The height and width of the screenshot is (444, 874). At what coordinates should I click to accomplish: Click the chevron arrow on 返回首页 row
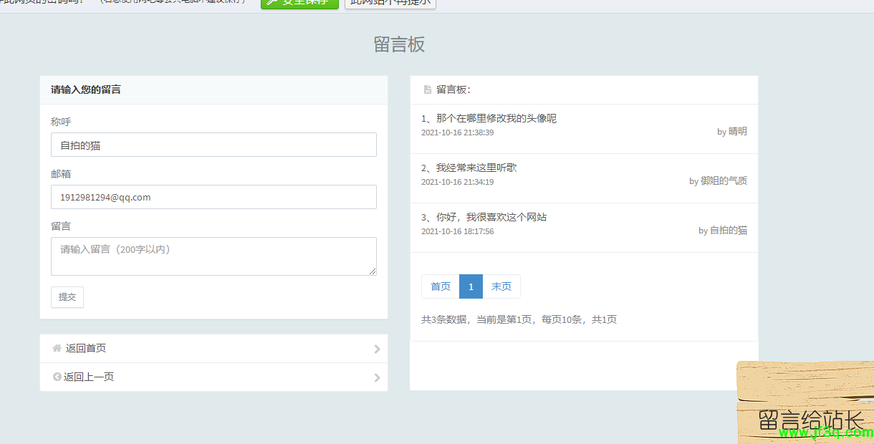[377, 349]
